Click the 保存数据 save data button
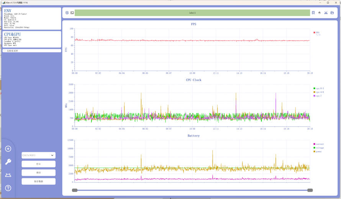 pyautogui.click(x=38, y=181)
